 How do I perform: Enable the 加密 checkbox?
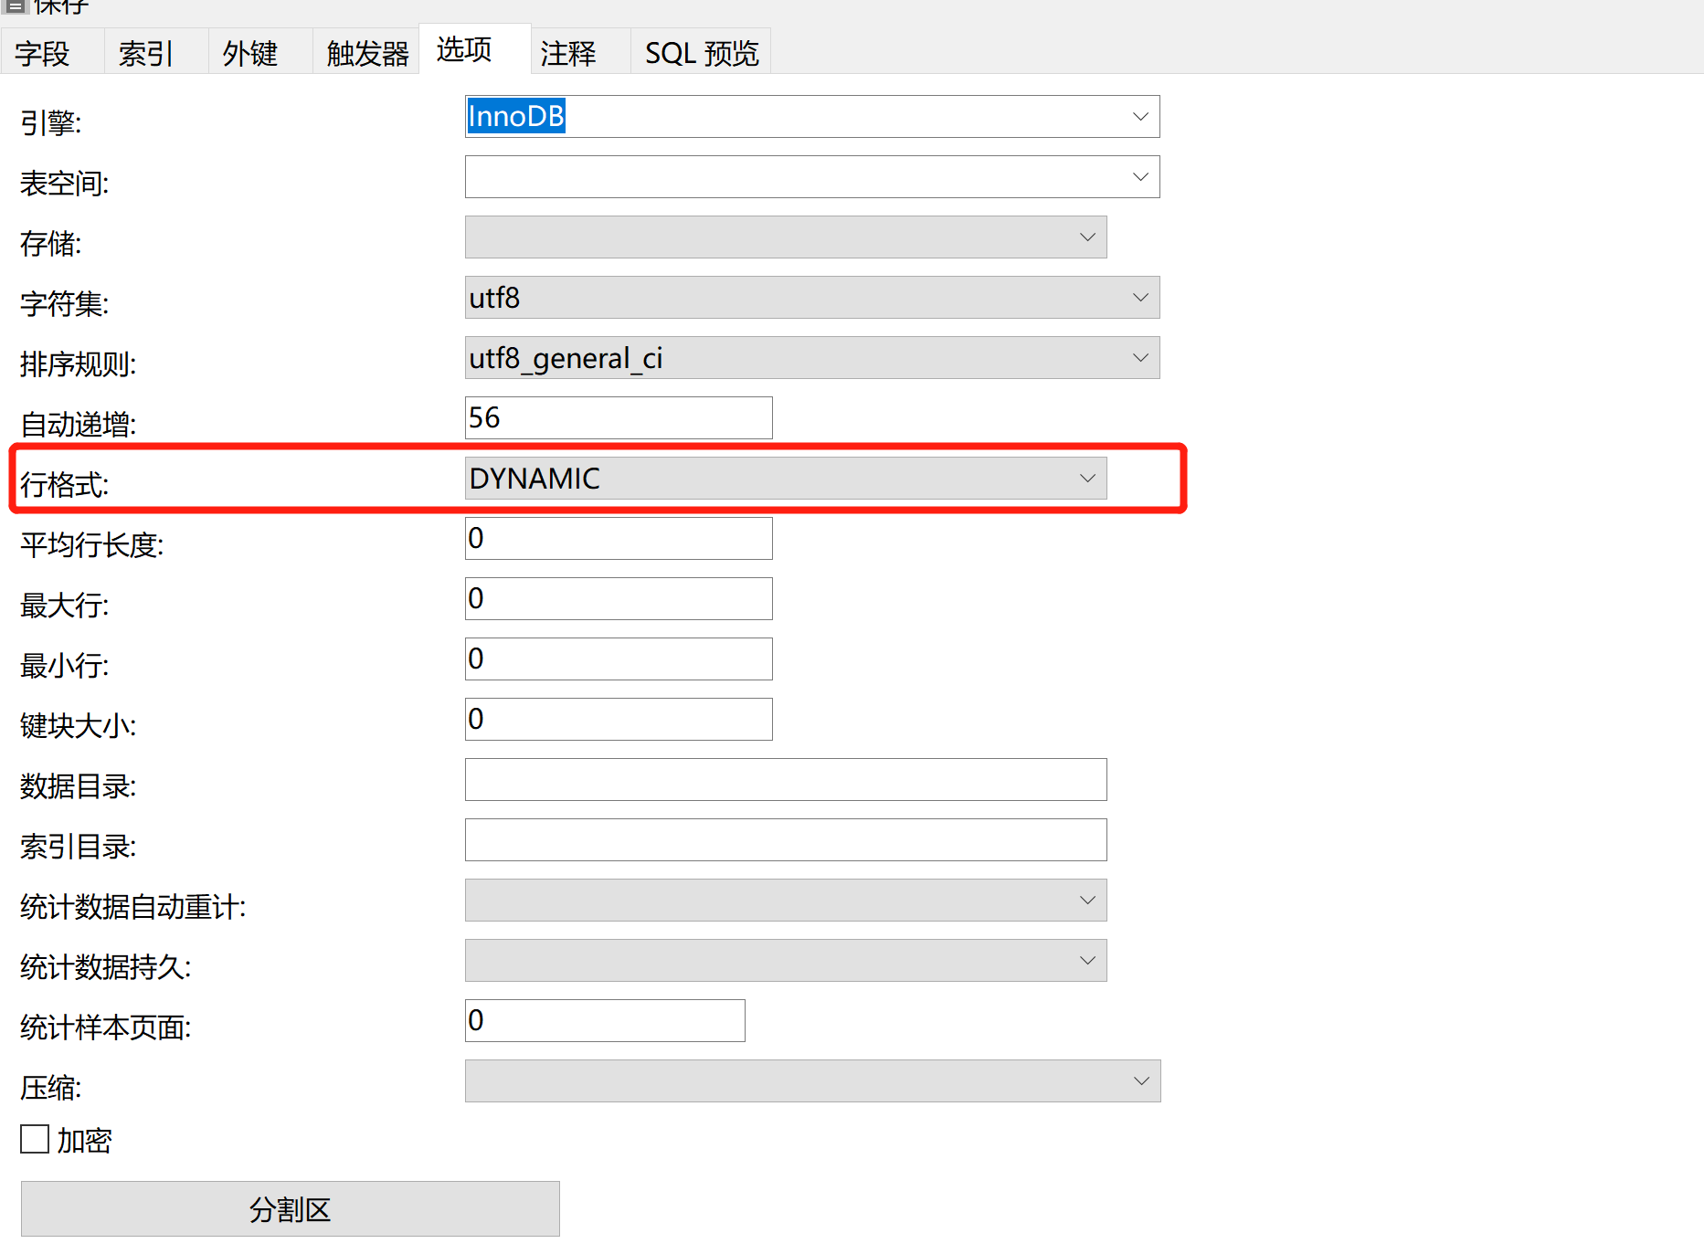click(35, 1139)
